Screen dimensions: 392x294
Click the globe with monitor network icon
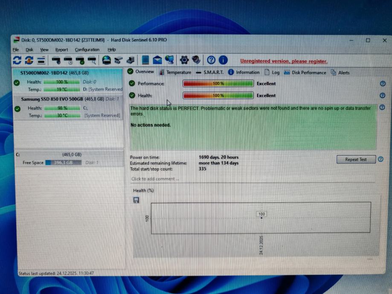pos(169,60)
